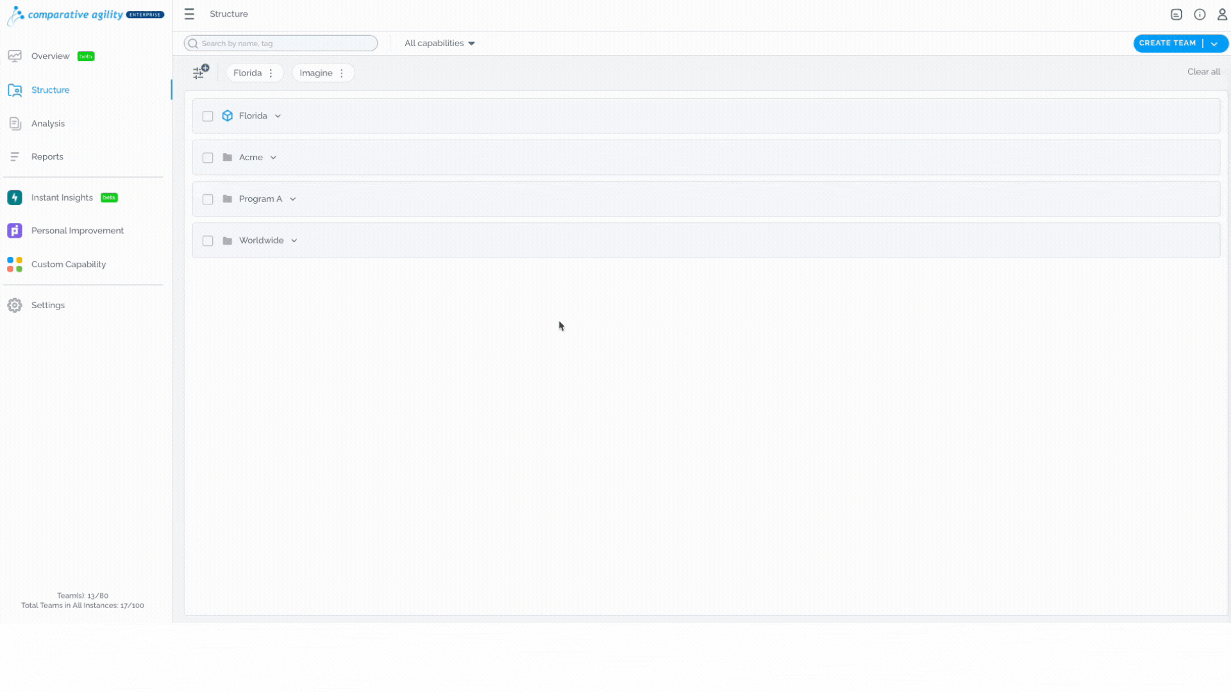Click the search magnifier icon

tap(193, 44)
